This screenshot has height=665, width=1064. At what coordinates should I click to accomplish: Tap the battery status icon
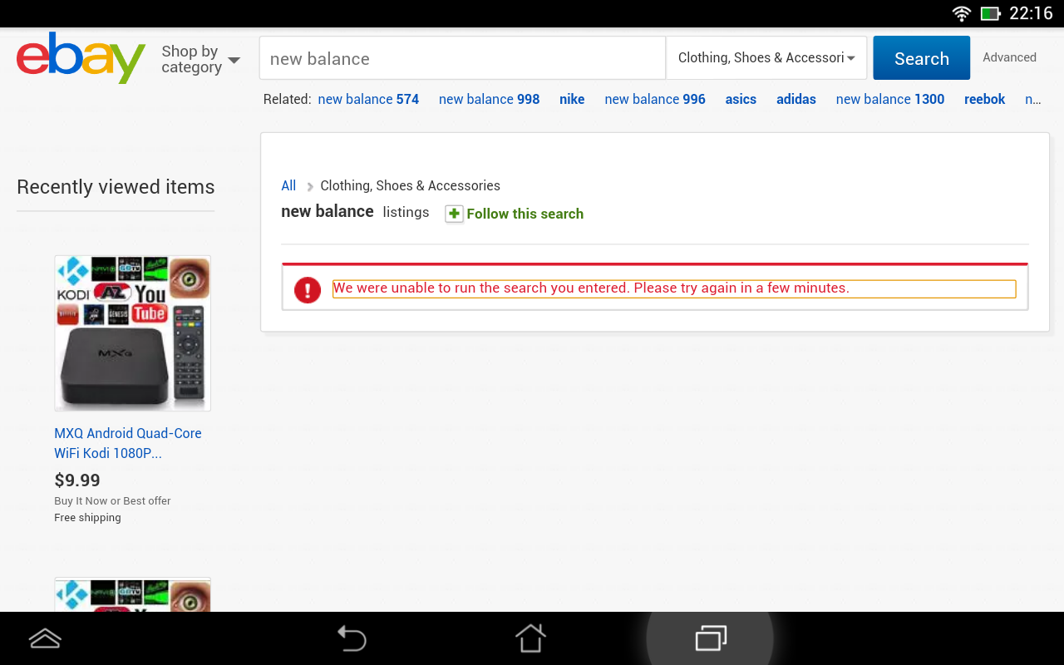pyautogui.click(x=990, y=13)
